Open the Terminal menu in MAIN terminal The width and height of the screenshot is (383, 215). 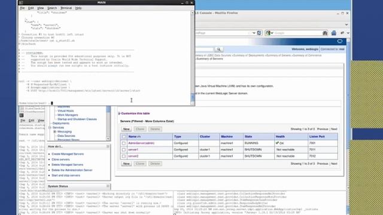[x=66, y=8]
